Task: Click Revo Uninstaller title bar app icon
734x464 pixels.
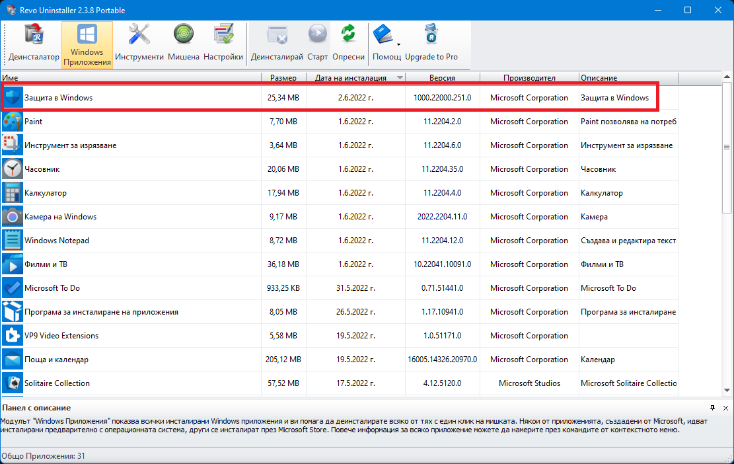Action: point(11,10)
